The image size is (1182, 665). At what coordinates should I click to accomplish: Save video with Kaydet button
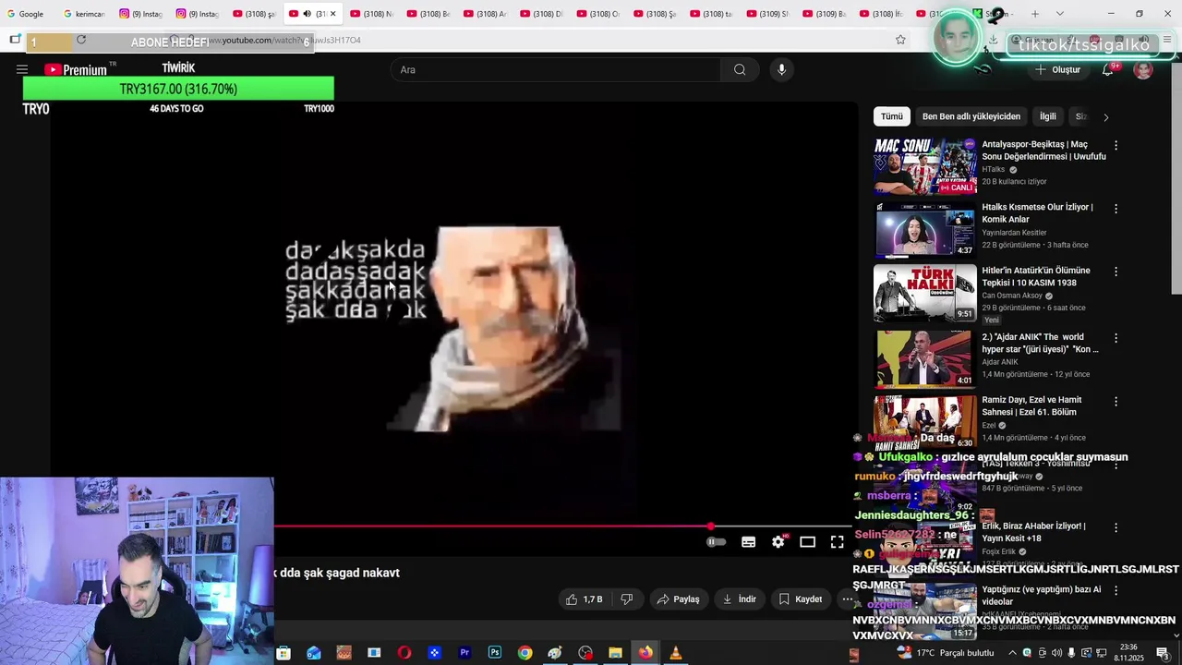[x=800, y=599]
